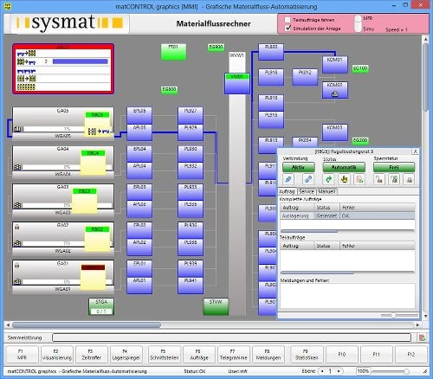Open the F7 Telegramme view
The height and width of the screenshot is (379, 433).
[x=234, y=355]
